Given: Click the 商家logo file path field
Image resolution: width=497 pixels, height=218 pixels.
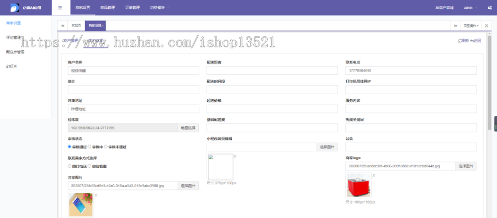Looking at the screenshot, I should (x=400, y=166).
